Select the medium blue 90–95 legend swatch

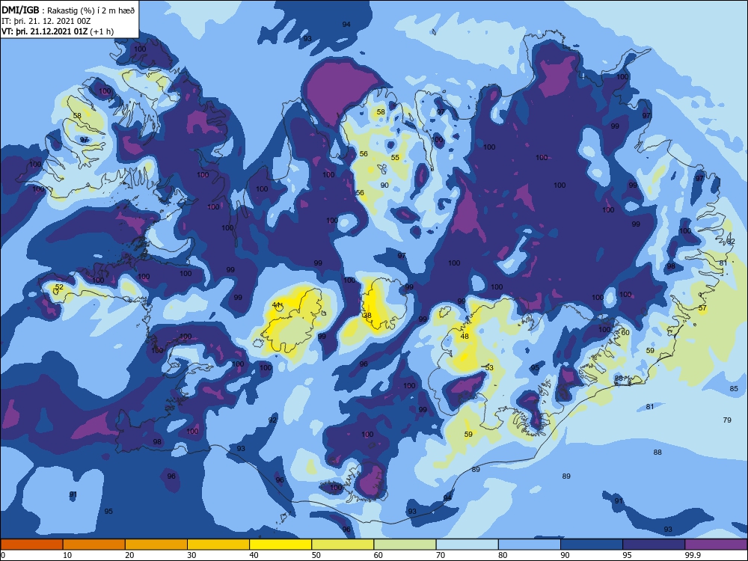click(x=592, y=545)
